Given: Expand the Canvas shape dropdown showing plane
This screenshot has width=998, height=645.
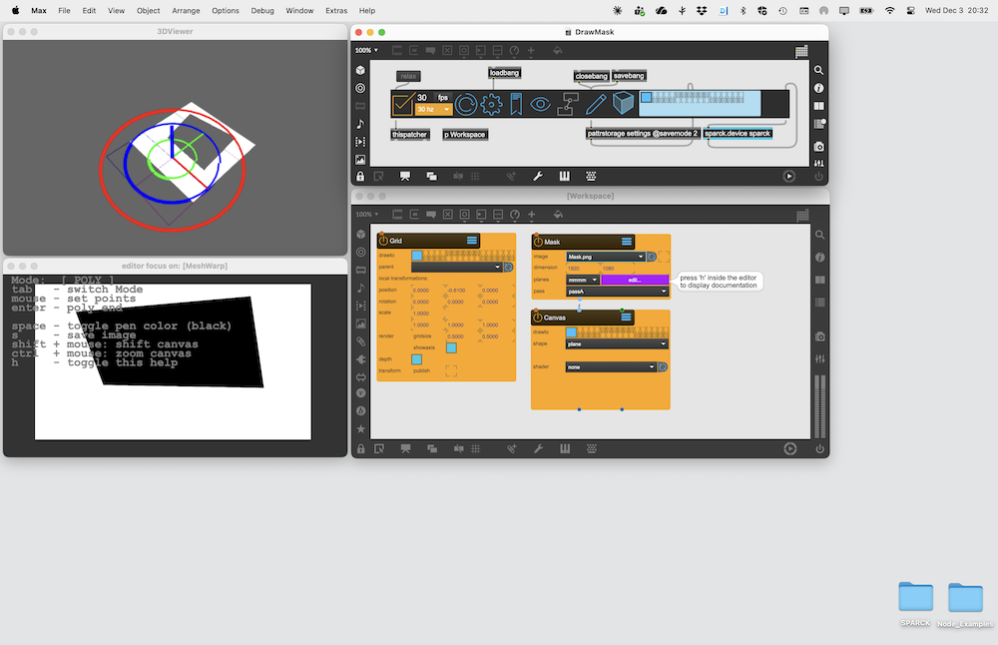Looking at the screenshot, I should [x=617, y=343].
